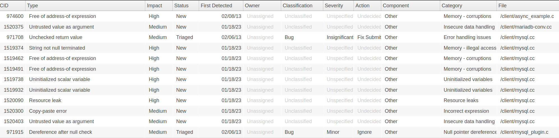Sort by the Owner column header
Image resolution: width=559 pixels, height=138 pixels.
pyautogui.click(x=252, y=6)
